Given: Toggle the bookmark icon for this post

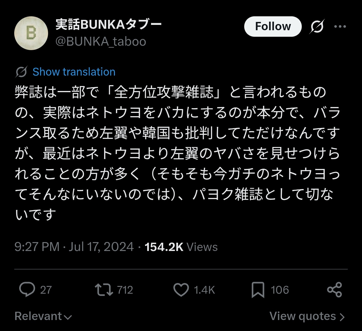Looking at the screenshot, I should click(x=258, y=290).
